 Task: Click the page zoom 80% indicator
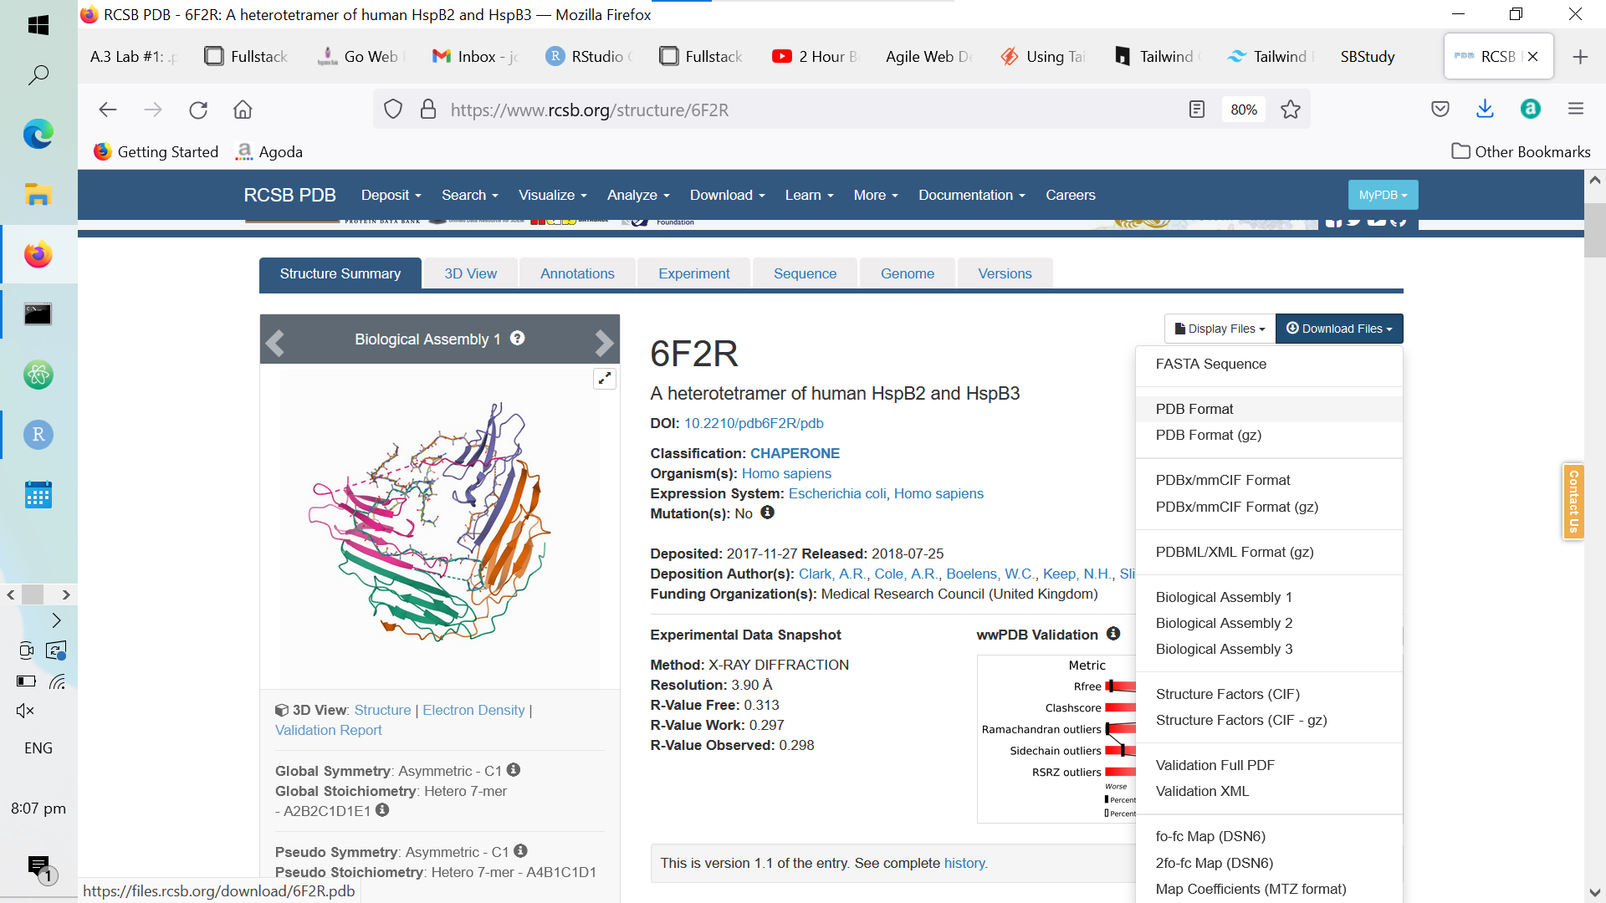click(x=1243, y=110)
